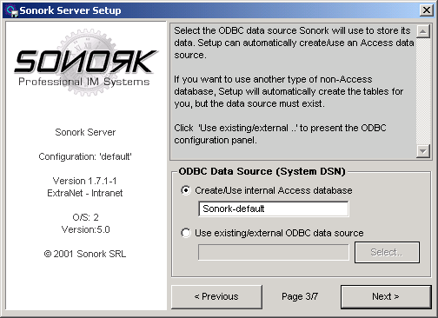The height and width of the screenshot is (318, 438).
Task: Click the Page 3/7 indicator
Action: (x=300, y=296)
